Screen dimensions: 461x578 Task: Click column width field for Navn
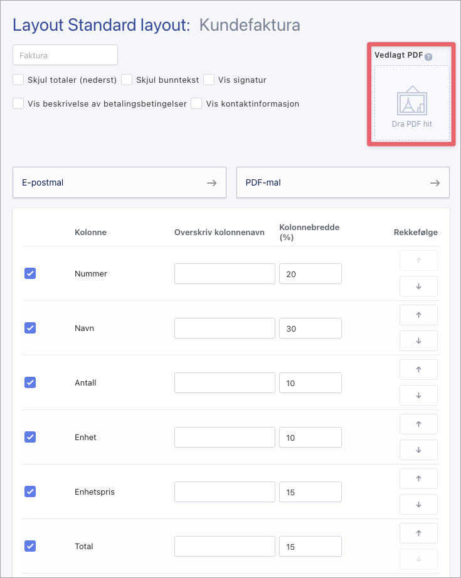pyautogui.click(x=310, y=328)
